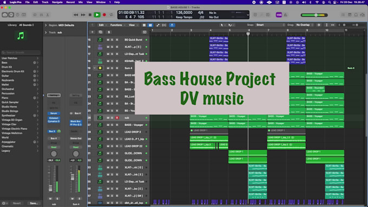Show the Mixer from the control bar
The height and width of the screenshot is (207, 368).
[41, 15]
